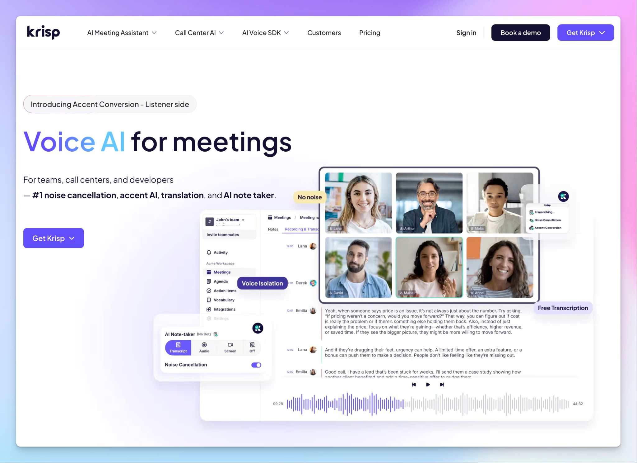
Task: Click Derek's avatar in transcript
Action: point(313,283)
